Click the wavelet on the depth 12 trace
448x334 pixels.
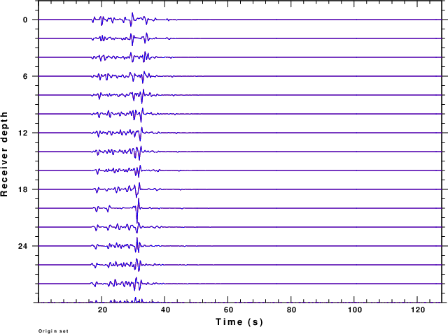pos(140,133)
